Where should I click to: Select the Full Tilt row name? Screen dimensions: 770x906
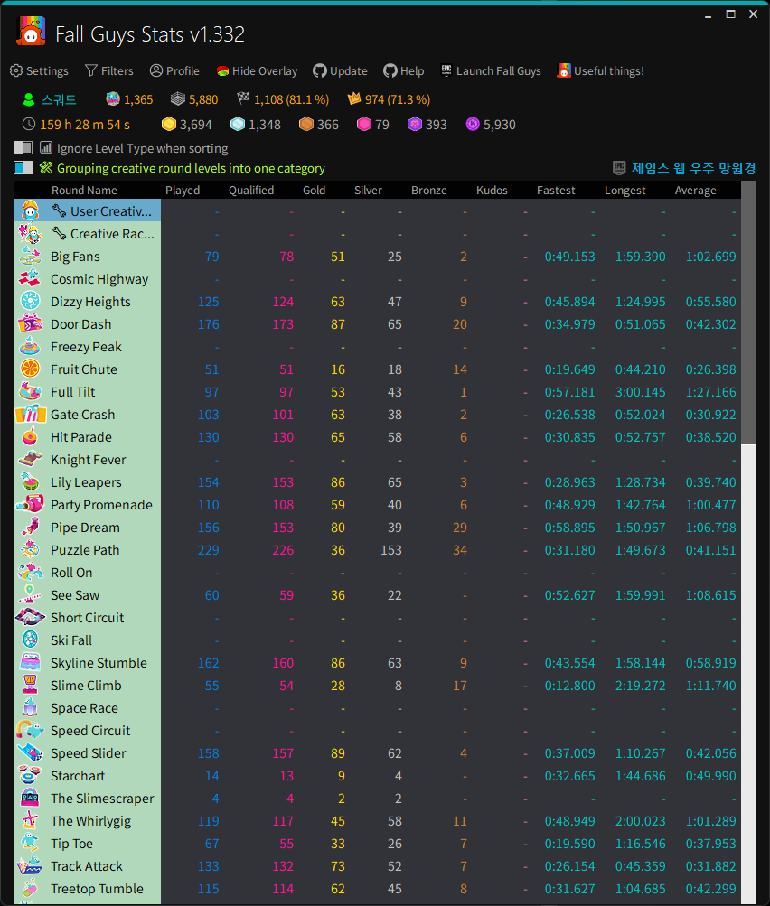73,392
